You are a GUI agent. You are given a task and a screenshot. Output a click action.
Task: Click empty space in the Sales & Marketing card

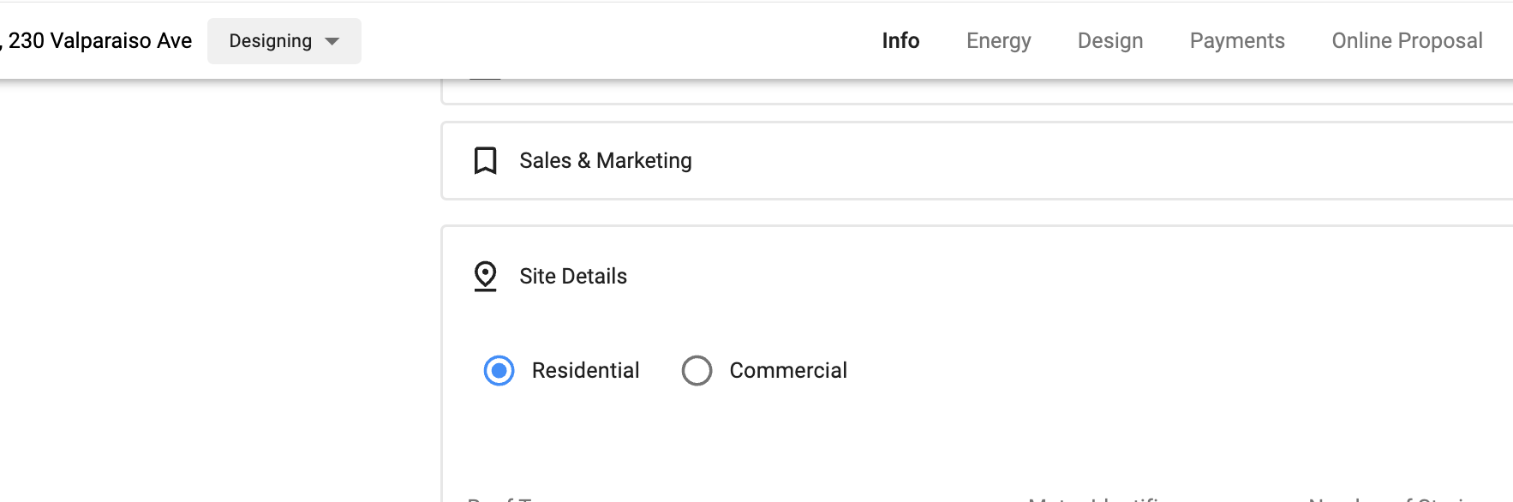[x=1028, y=161]
